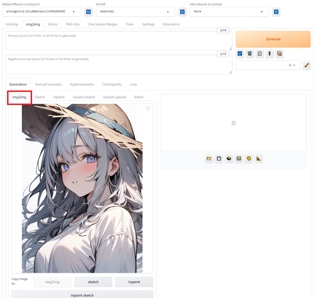
Task: Send image to img2img tab icon
Action: (239, 159)
